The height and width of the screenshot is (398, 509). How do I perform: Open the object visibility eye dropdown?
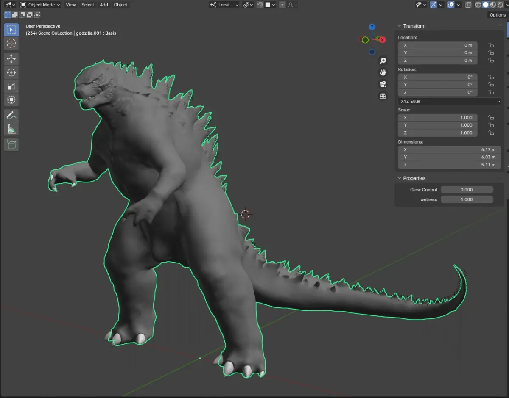[422, 5]
